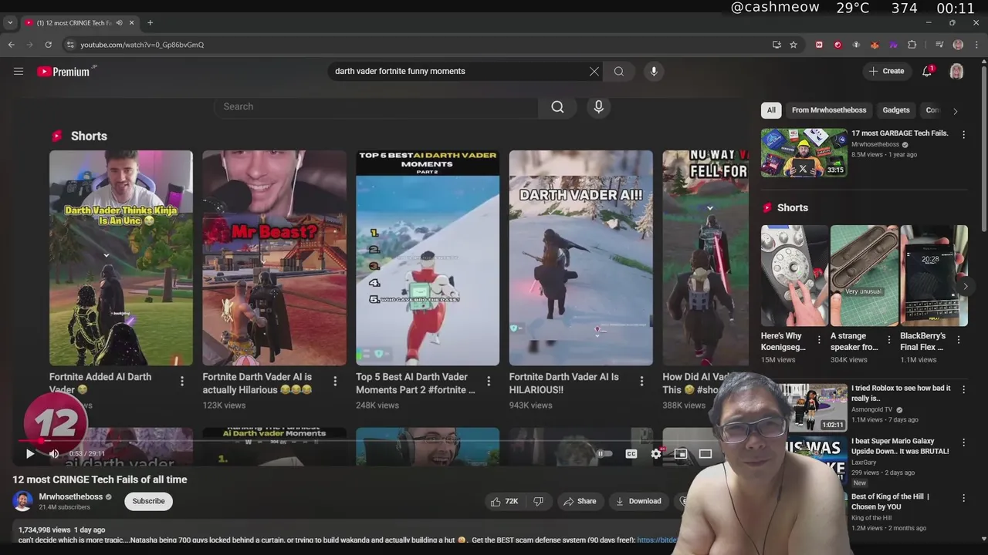The image size is (988, 555).
Task: Share the video
Action: 580,501
